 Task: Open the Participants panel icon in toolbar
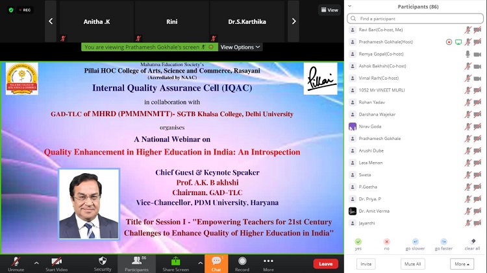point(136,261)
